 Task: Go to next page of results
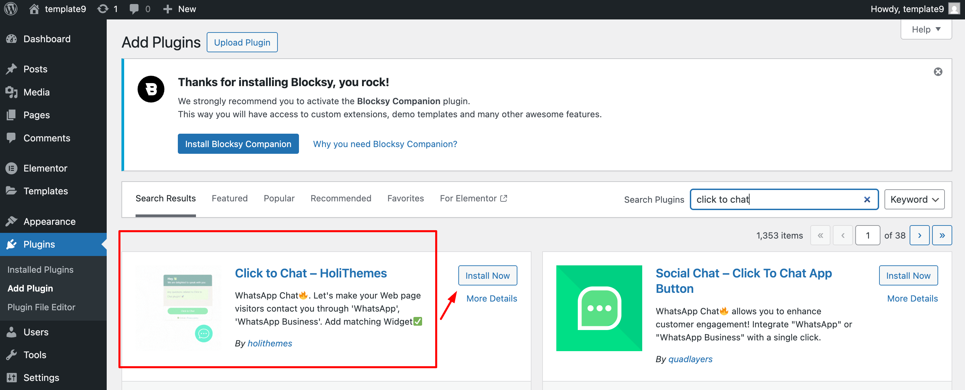(x=919, y=236)
